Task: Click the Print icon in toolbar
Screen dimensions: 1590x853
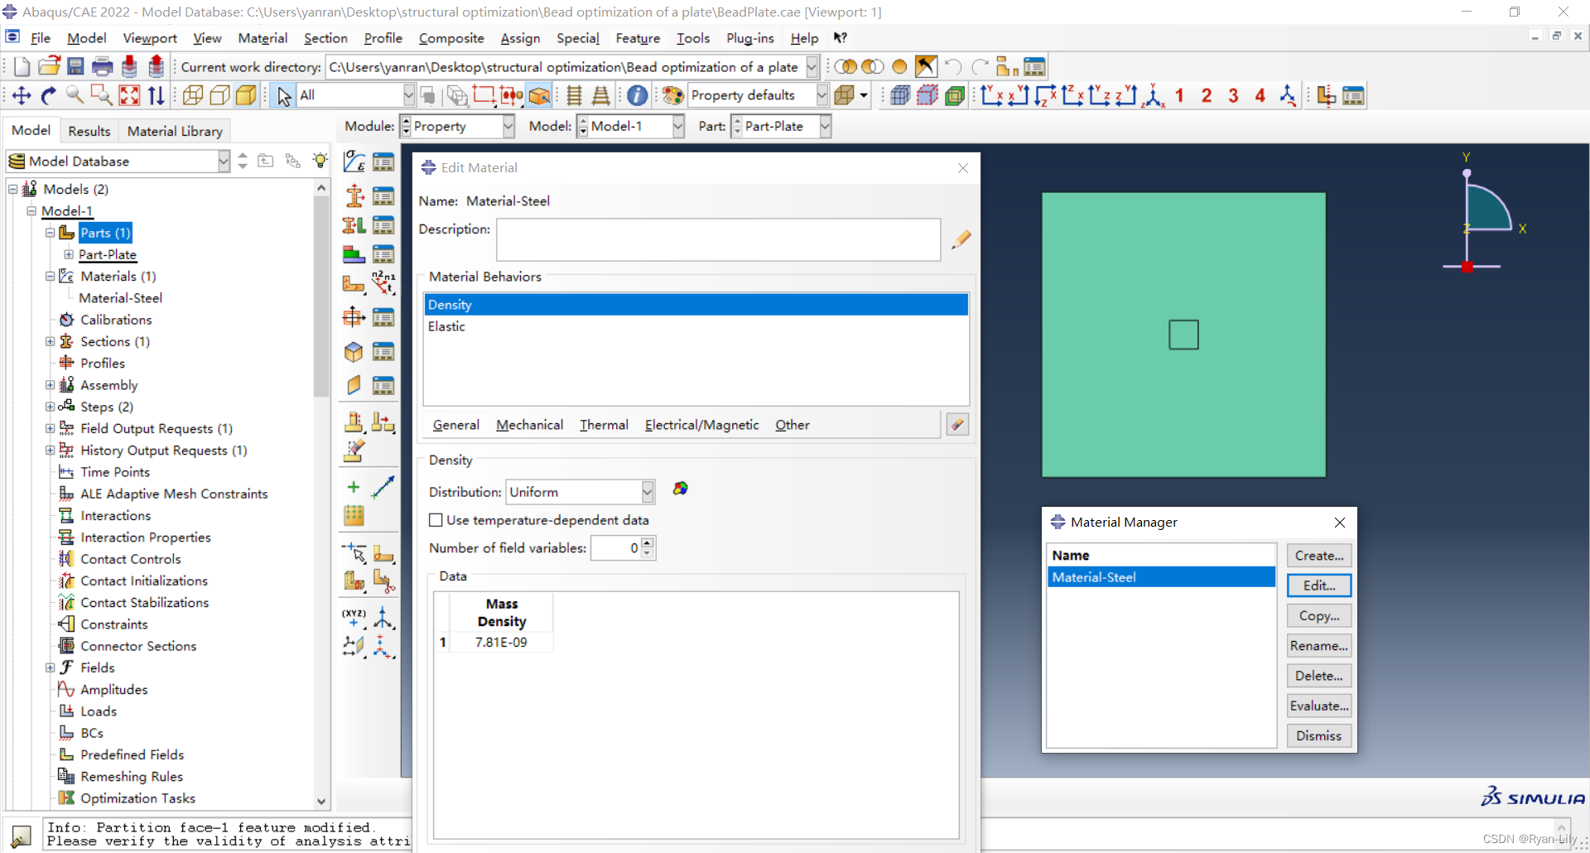Action: click(103, 67)
